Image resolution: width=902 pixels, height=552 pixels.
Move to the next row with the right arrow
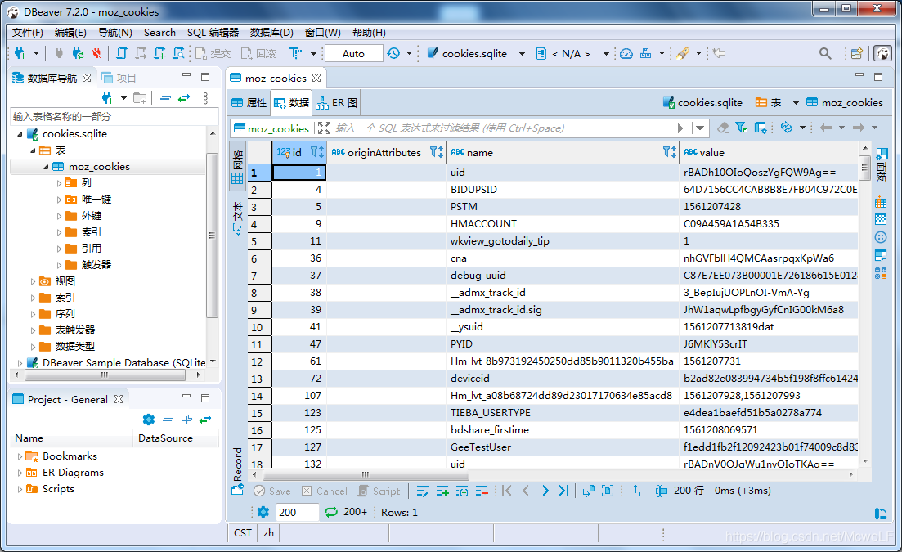point(545,491)
